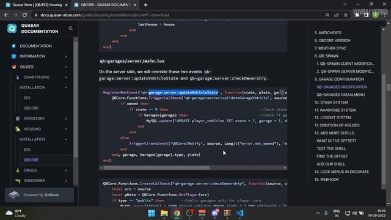391x220 pixels.
Task: Open the browser extensions puzzle icon
Action: pos(357,15)
